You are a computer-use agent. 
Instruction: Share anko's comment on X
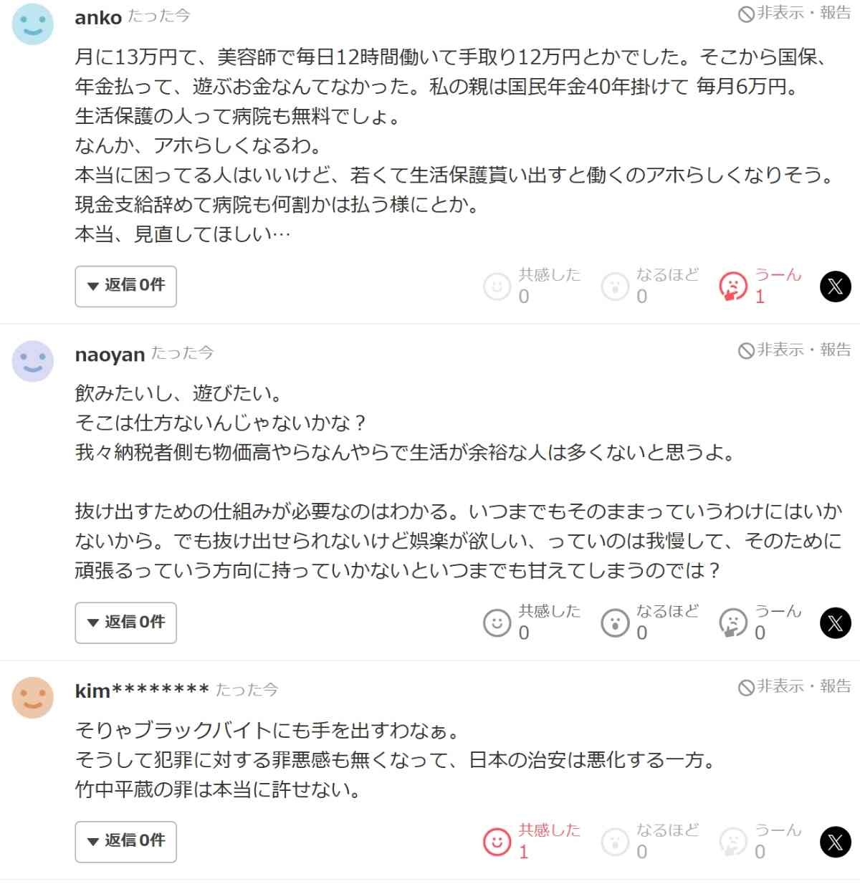click(835, 287)
